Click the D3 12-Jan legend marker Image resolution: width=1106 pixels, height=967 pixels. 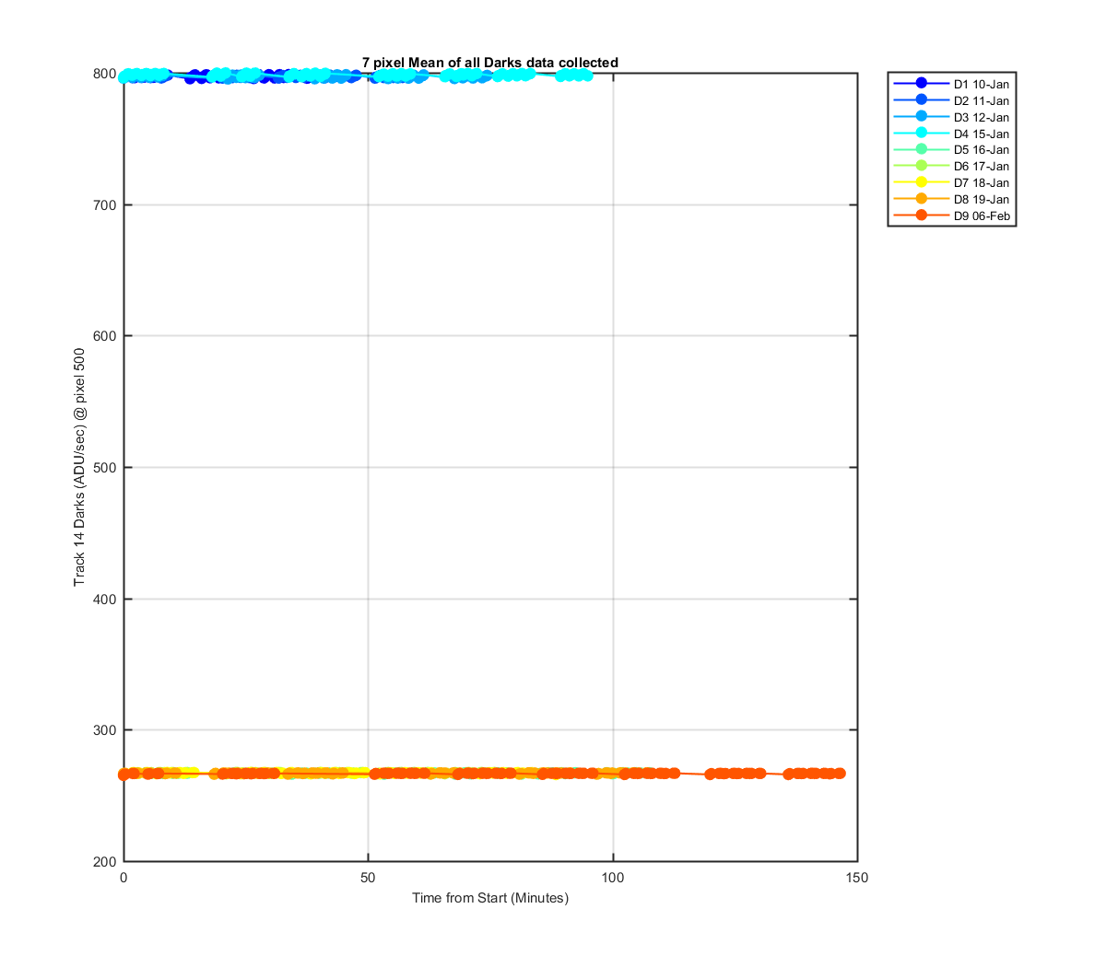(x=921, y=117)
